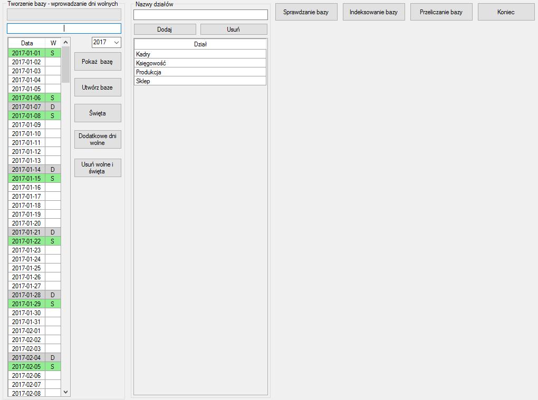538x400 pixels.
Task: Click the Usuń department button
Action: pyautogui.click(x=234, y=30)
